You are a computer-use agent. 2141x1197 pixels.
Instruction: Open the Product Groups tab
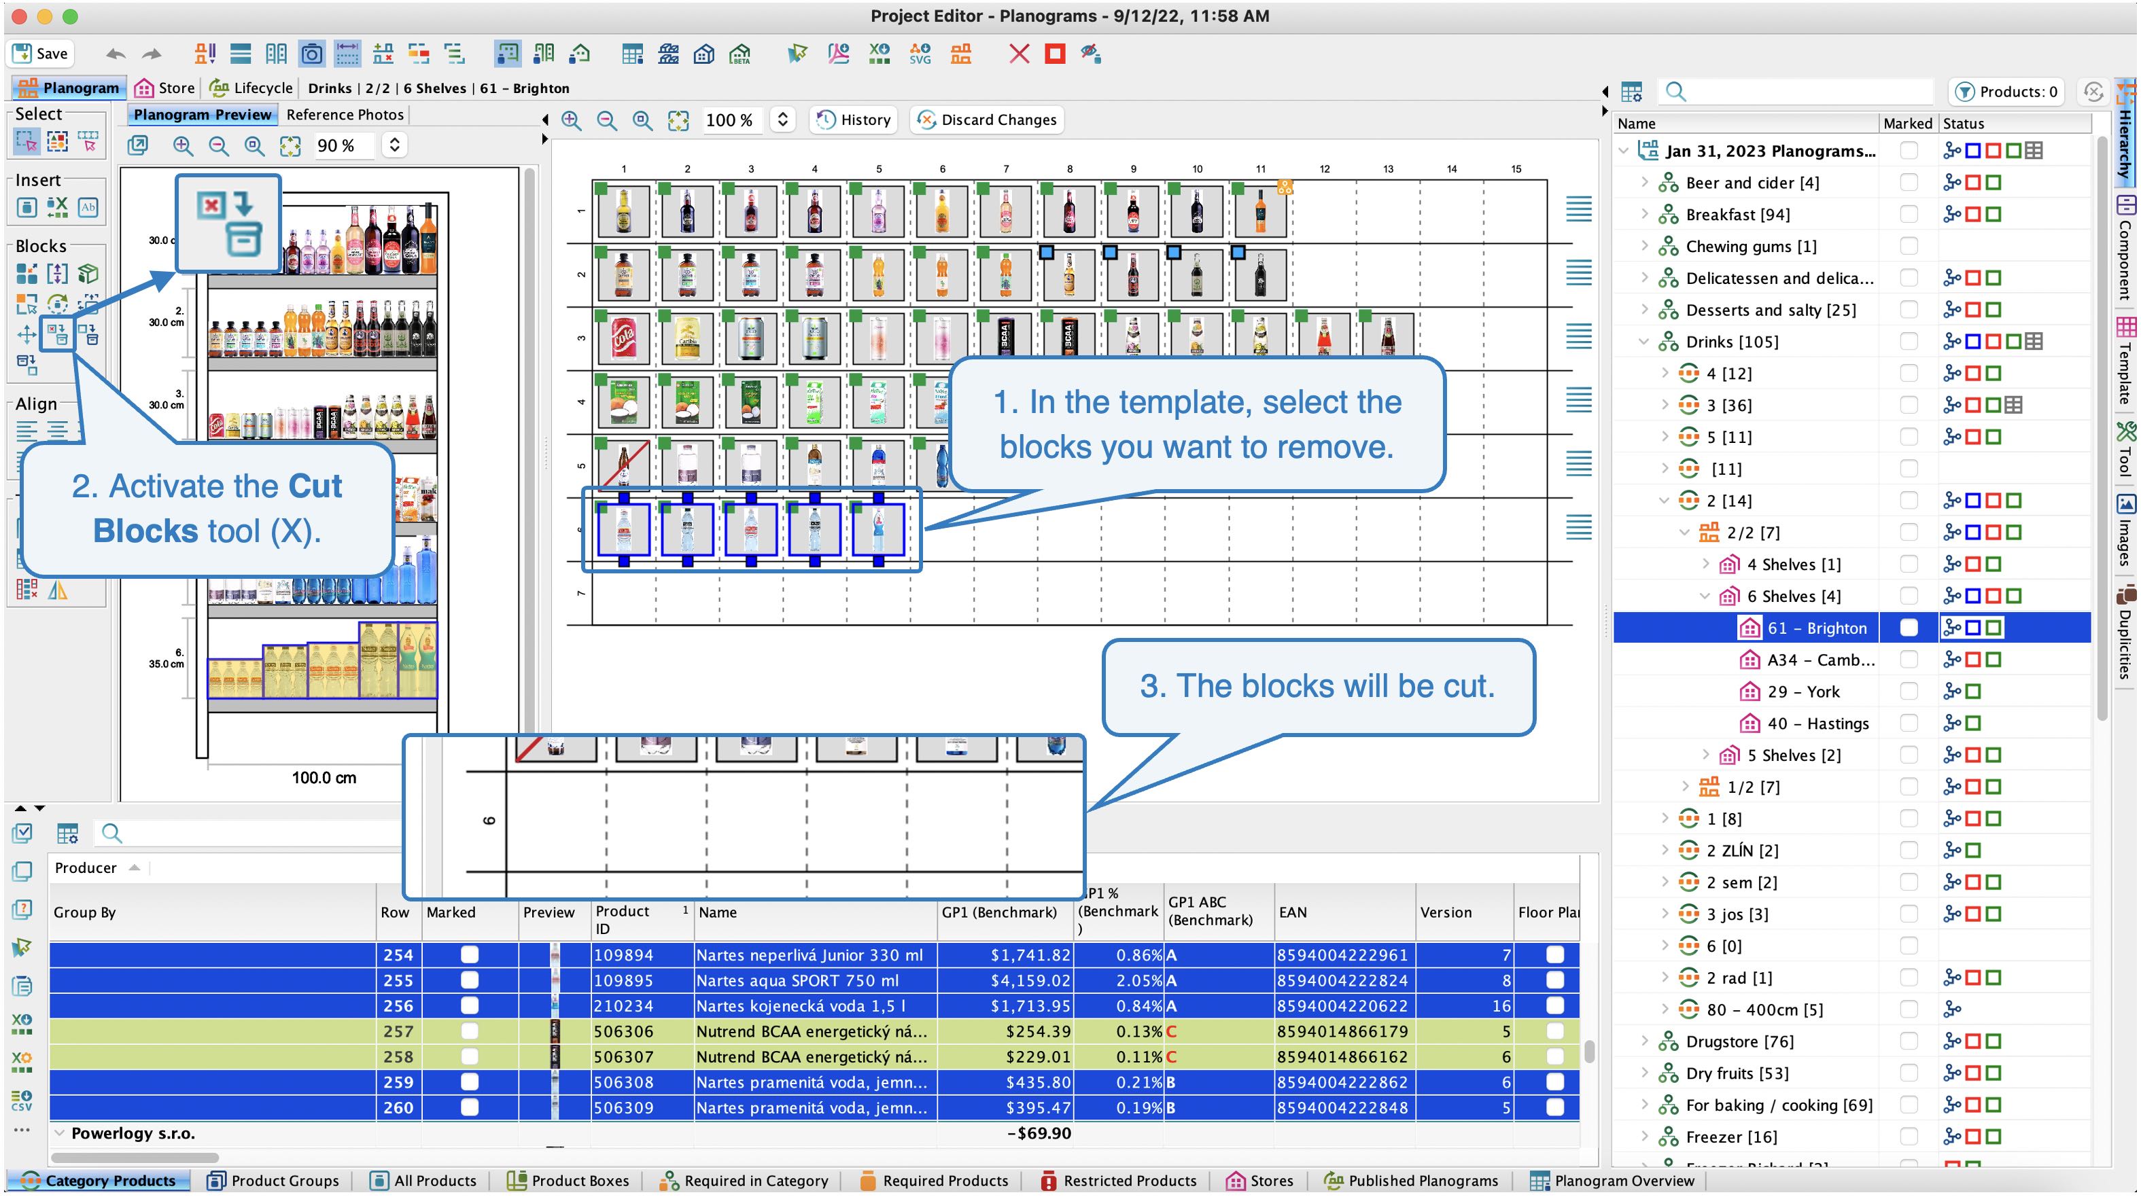coord(273,1181)
